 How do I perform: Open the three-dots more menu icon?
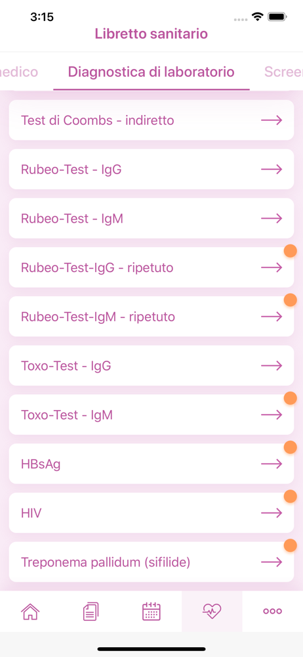pyautogui.click(x=272, y=611)
